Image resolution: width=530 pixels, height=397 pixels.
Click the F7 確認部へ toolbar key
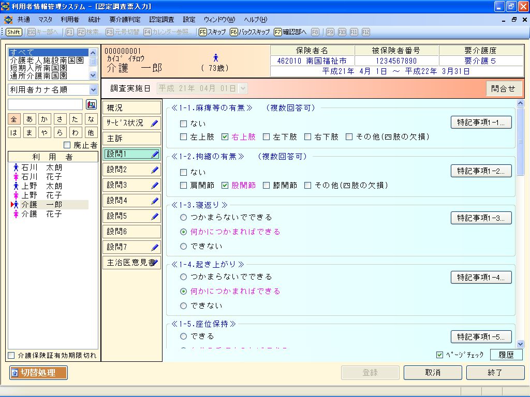(x=290, y=32)
